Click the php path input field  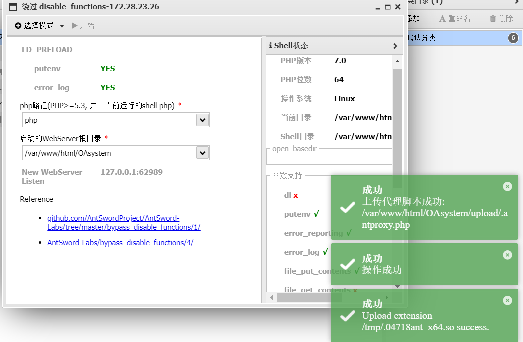coord(110,120)
